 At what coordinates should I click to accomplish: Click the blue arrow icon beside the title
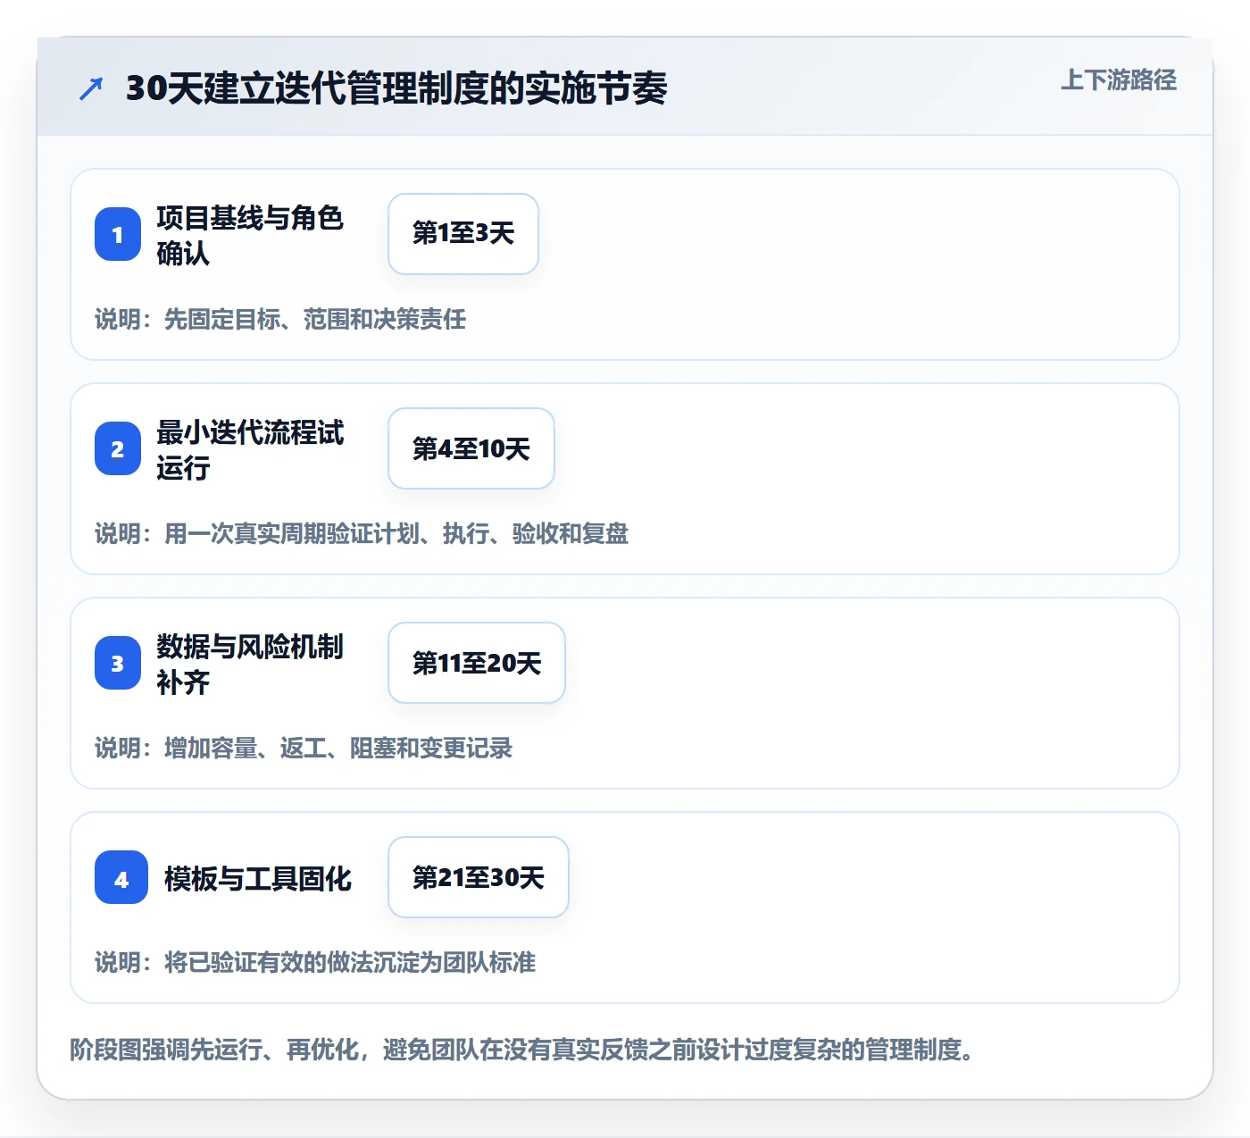point(91,88)
